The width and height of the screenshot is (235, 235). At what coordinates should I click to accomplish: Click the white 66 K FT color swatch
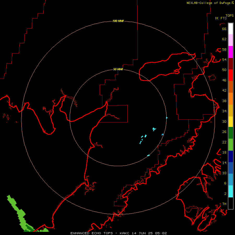point(231,29)
